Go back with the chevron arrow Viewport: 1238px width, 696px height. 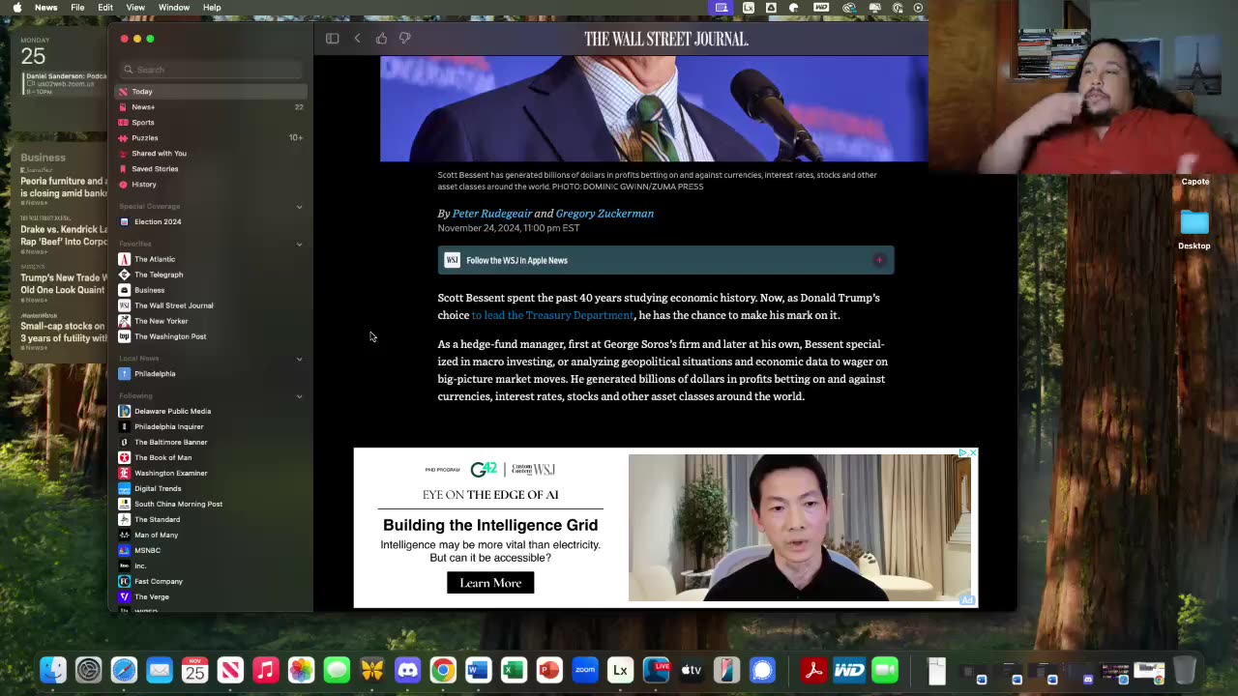point(357,39)
